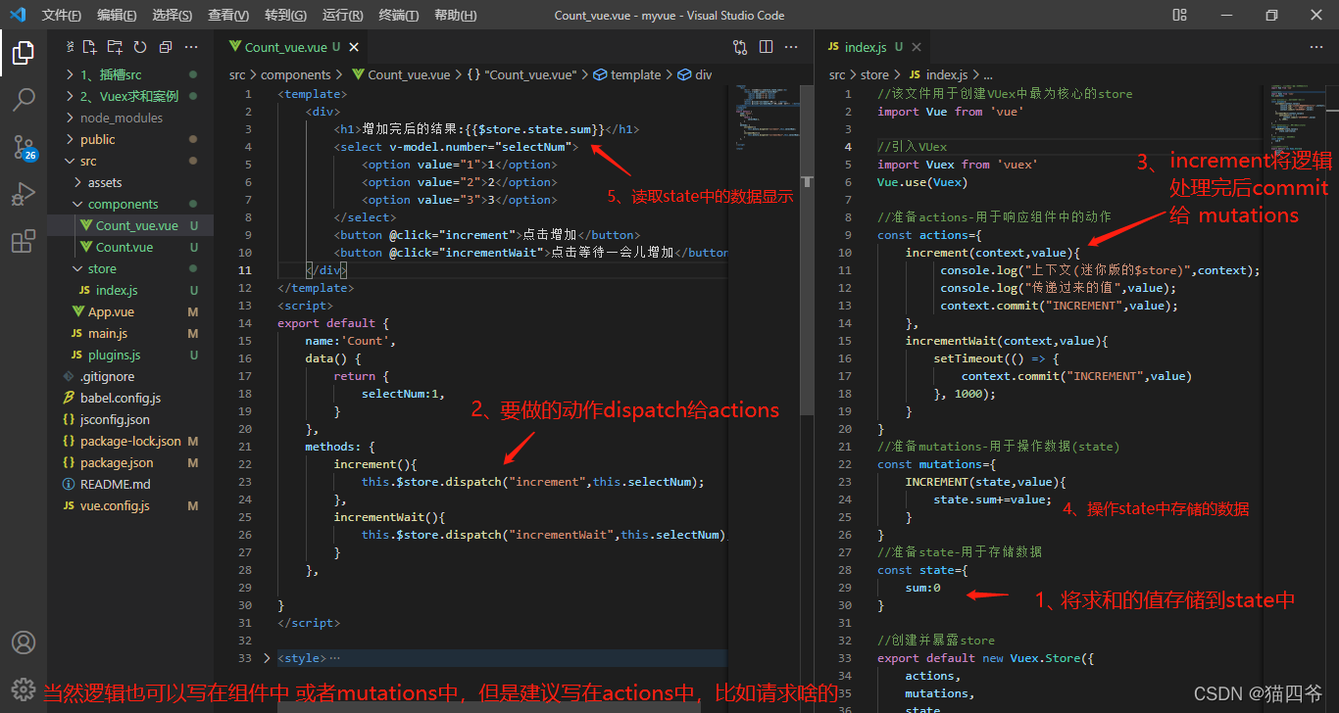
Task: Open changes compare icon in left editor
Action: 740,47
